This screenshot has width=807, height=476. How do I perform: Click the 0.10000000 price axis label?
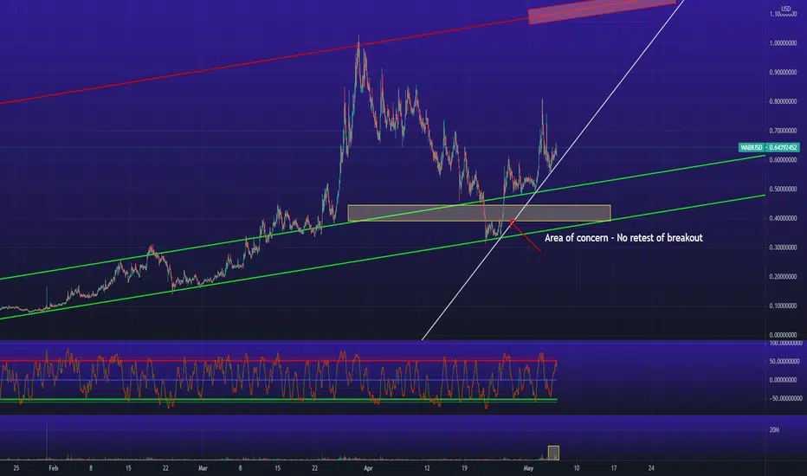point(784,306)
